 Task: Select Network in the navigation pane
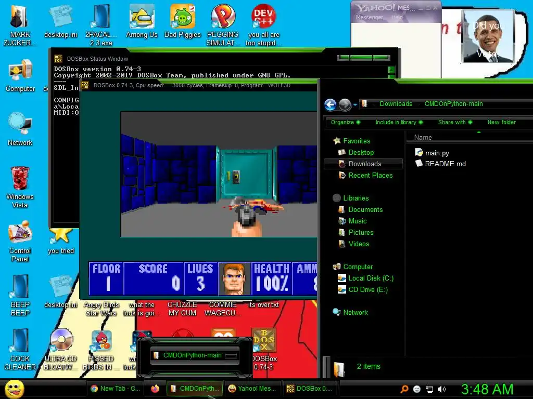click(x=350, y=312)
